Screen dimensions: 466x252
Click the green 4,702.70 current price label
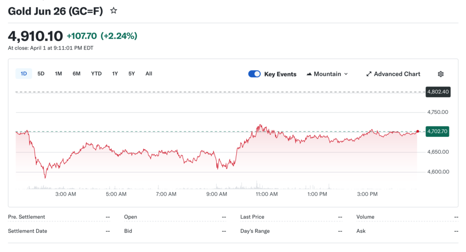coord(438,131)
